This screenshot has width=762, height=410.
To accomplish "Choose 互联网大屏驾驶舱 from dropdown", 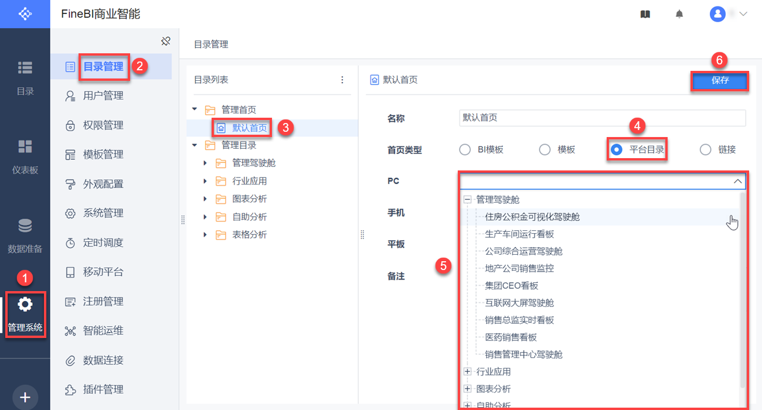I will tap(519, 303).
